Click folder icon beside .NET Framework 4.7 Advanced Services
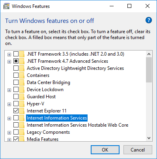This screenshot has height=159, width=157. (22, 61)
